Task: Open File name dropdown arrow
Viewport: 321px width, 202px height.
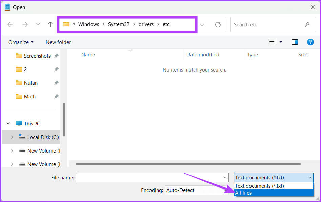Action: coord(225,178)
